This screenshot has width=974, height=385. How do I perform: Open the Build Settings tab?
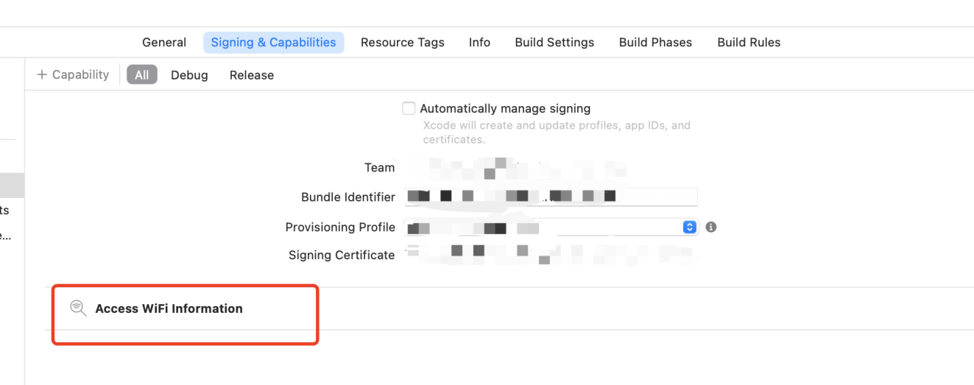coord(554,42)
